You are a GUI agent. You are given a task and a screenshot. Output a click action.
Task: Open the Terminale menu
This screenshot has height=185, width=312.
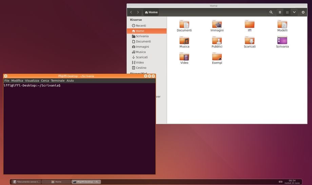[x=58, y=81]
